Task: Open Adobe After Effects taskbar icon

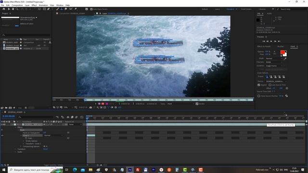Action: coord(130,170)
